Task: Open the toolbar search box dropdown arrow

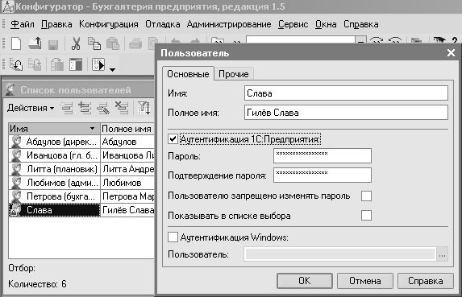Action: click(360, 40)
